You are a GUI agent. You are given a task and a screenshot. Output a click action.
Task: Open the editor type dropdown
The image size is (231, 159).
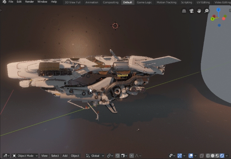[x=5, y=156]
